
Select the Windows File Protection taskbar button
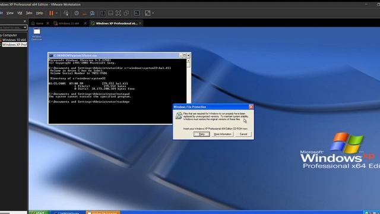[103, 212]
